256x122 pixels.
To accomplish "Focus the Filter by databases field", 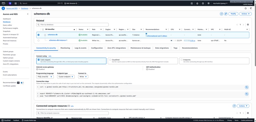I will click(72, 25).
